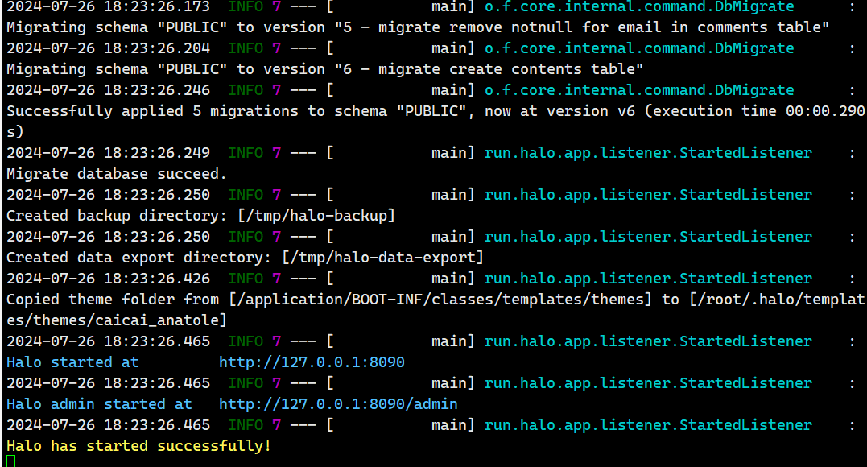
Task: Click the '[/tmp/halo-data-export]' directory path
Action: [x=382, y=258]
